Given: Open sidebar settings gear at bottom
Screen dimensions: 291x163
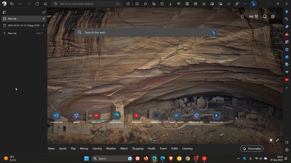Looking at the screenshot, I should pos(287,150).
